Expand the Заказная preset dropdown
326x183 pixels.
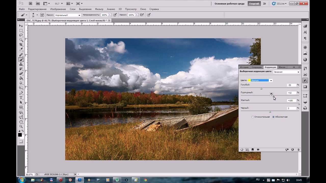point(287,72)
